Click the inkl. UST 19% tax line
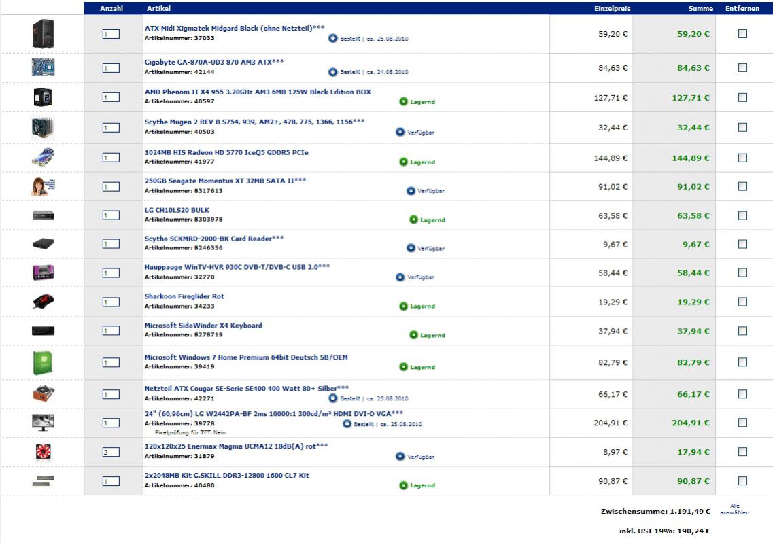 [x=664, y=531]
